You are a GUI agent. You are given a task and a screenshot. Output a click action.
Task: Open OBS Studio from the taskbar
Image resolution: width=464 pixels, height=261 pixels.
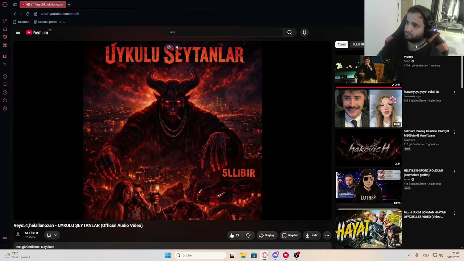click(297, 255)
